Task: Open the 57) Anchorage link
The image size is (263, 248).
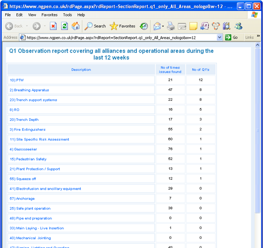Action: click(x=22, y=199)
